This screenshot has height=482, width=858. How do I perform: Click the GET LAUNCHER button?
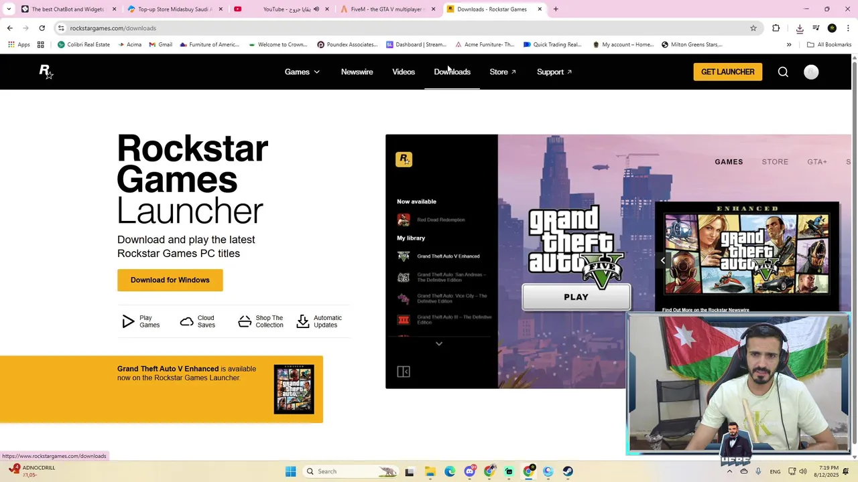pos(727,72)
